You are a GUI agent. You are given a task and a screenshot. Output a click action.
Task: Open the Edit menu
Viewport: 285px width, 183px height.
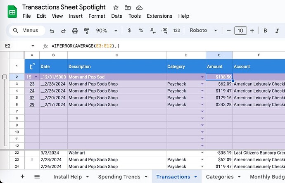(41, 16)
